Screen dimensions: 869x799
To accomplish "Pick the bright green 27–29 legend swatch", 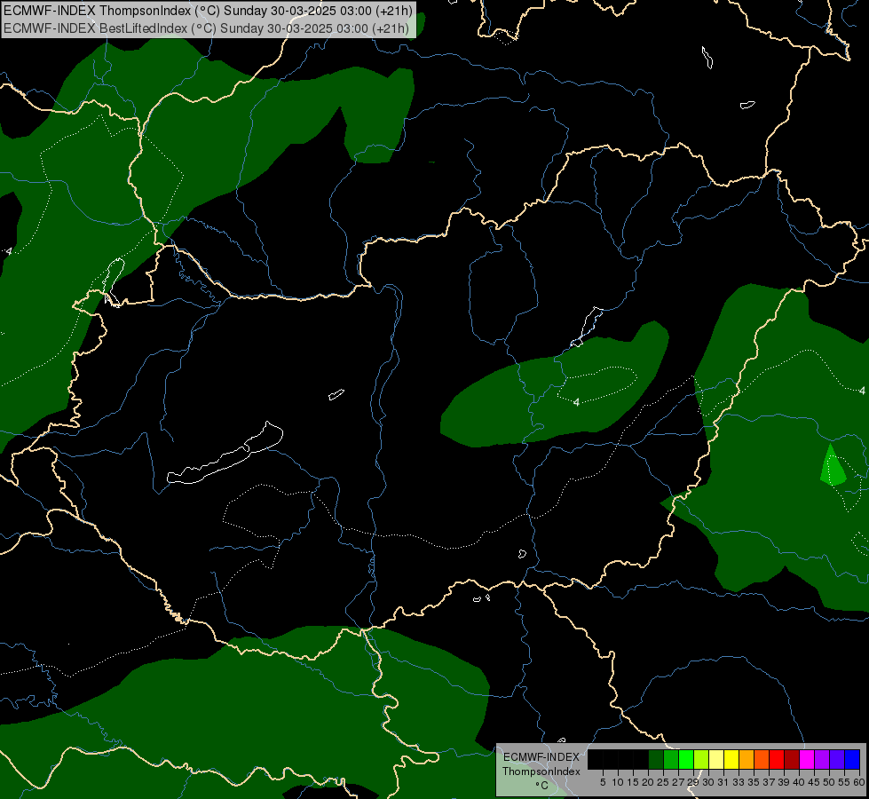I will pyautogui.click(x=686, y=759).
